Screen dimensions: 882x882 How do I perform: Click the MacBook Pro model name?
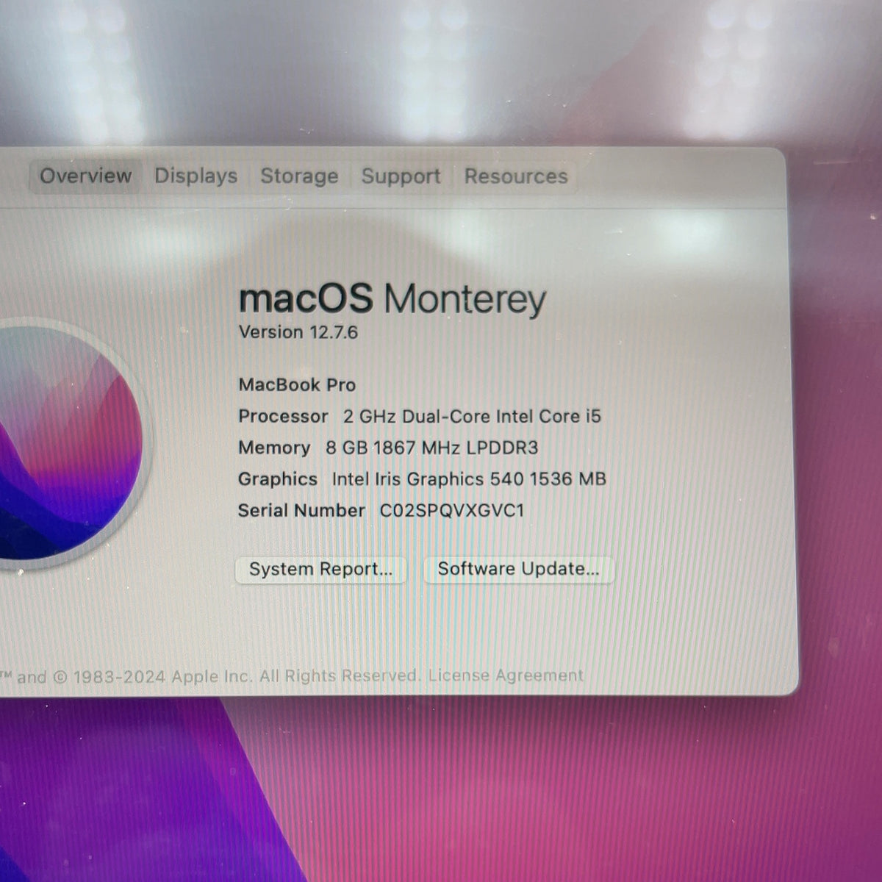tap(297, 384)
